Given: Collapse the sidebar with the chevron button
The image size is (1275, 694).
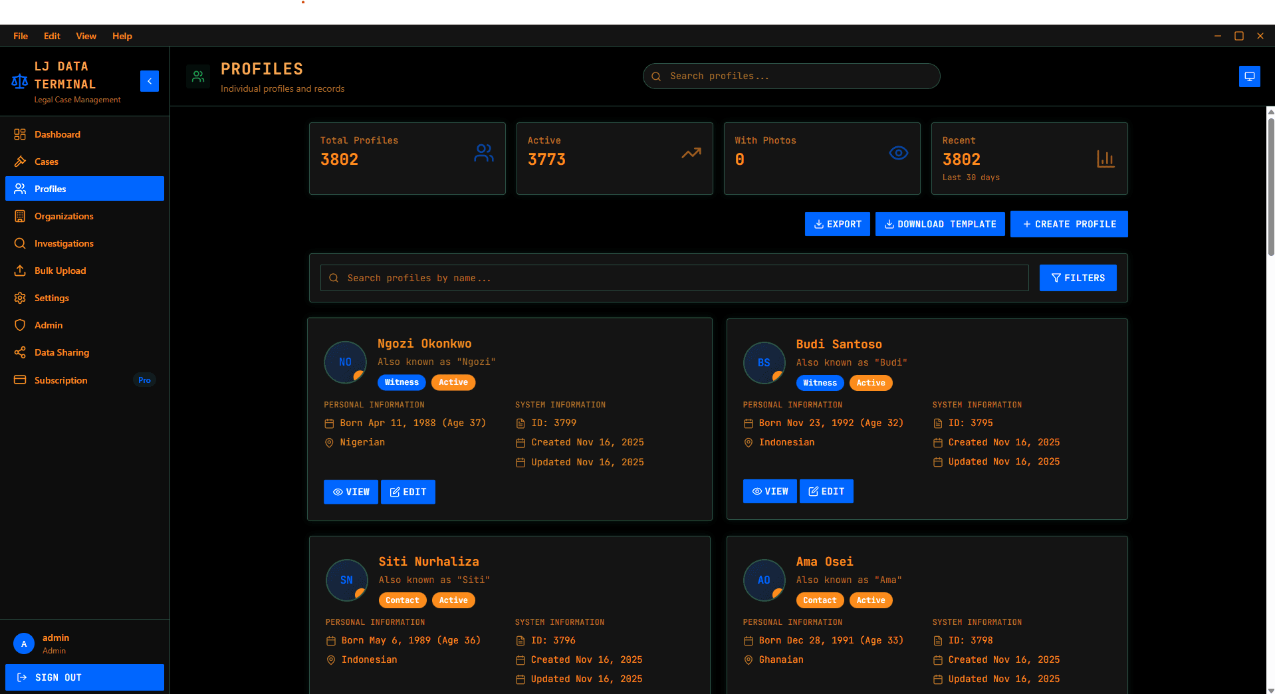Looking at the screenshot, I should [x=149, y=80].
